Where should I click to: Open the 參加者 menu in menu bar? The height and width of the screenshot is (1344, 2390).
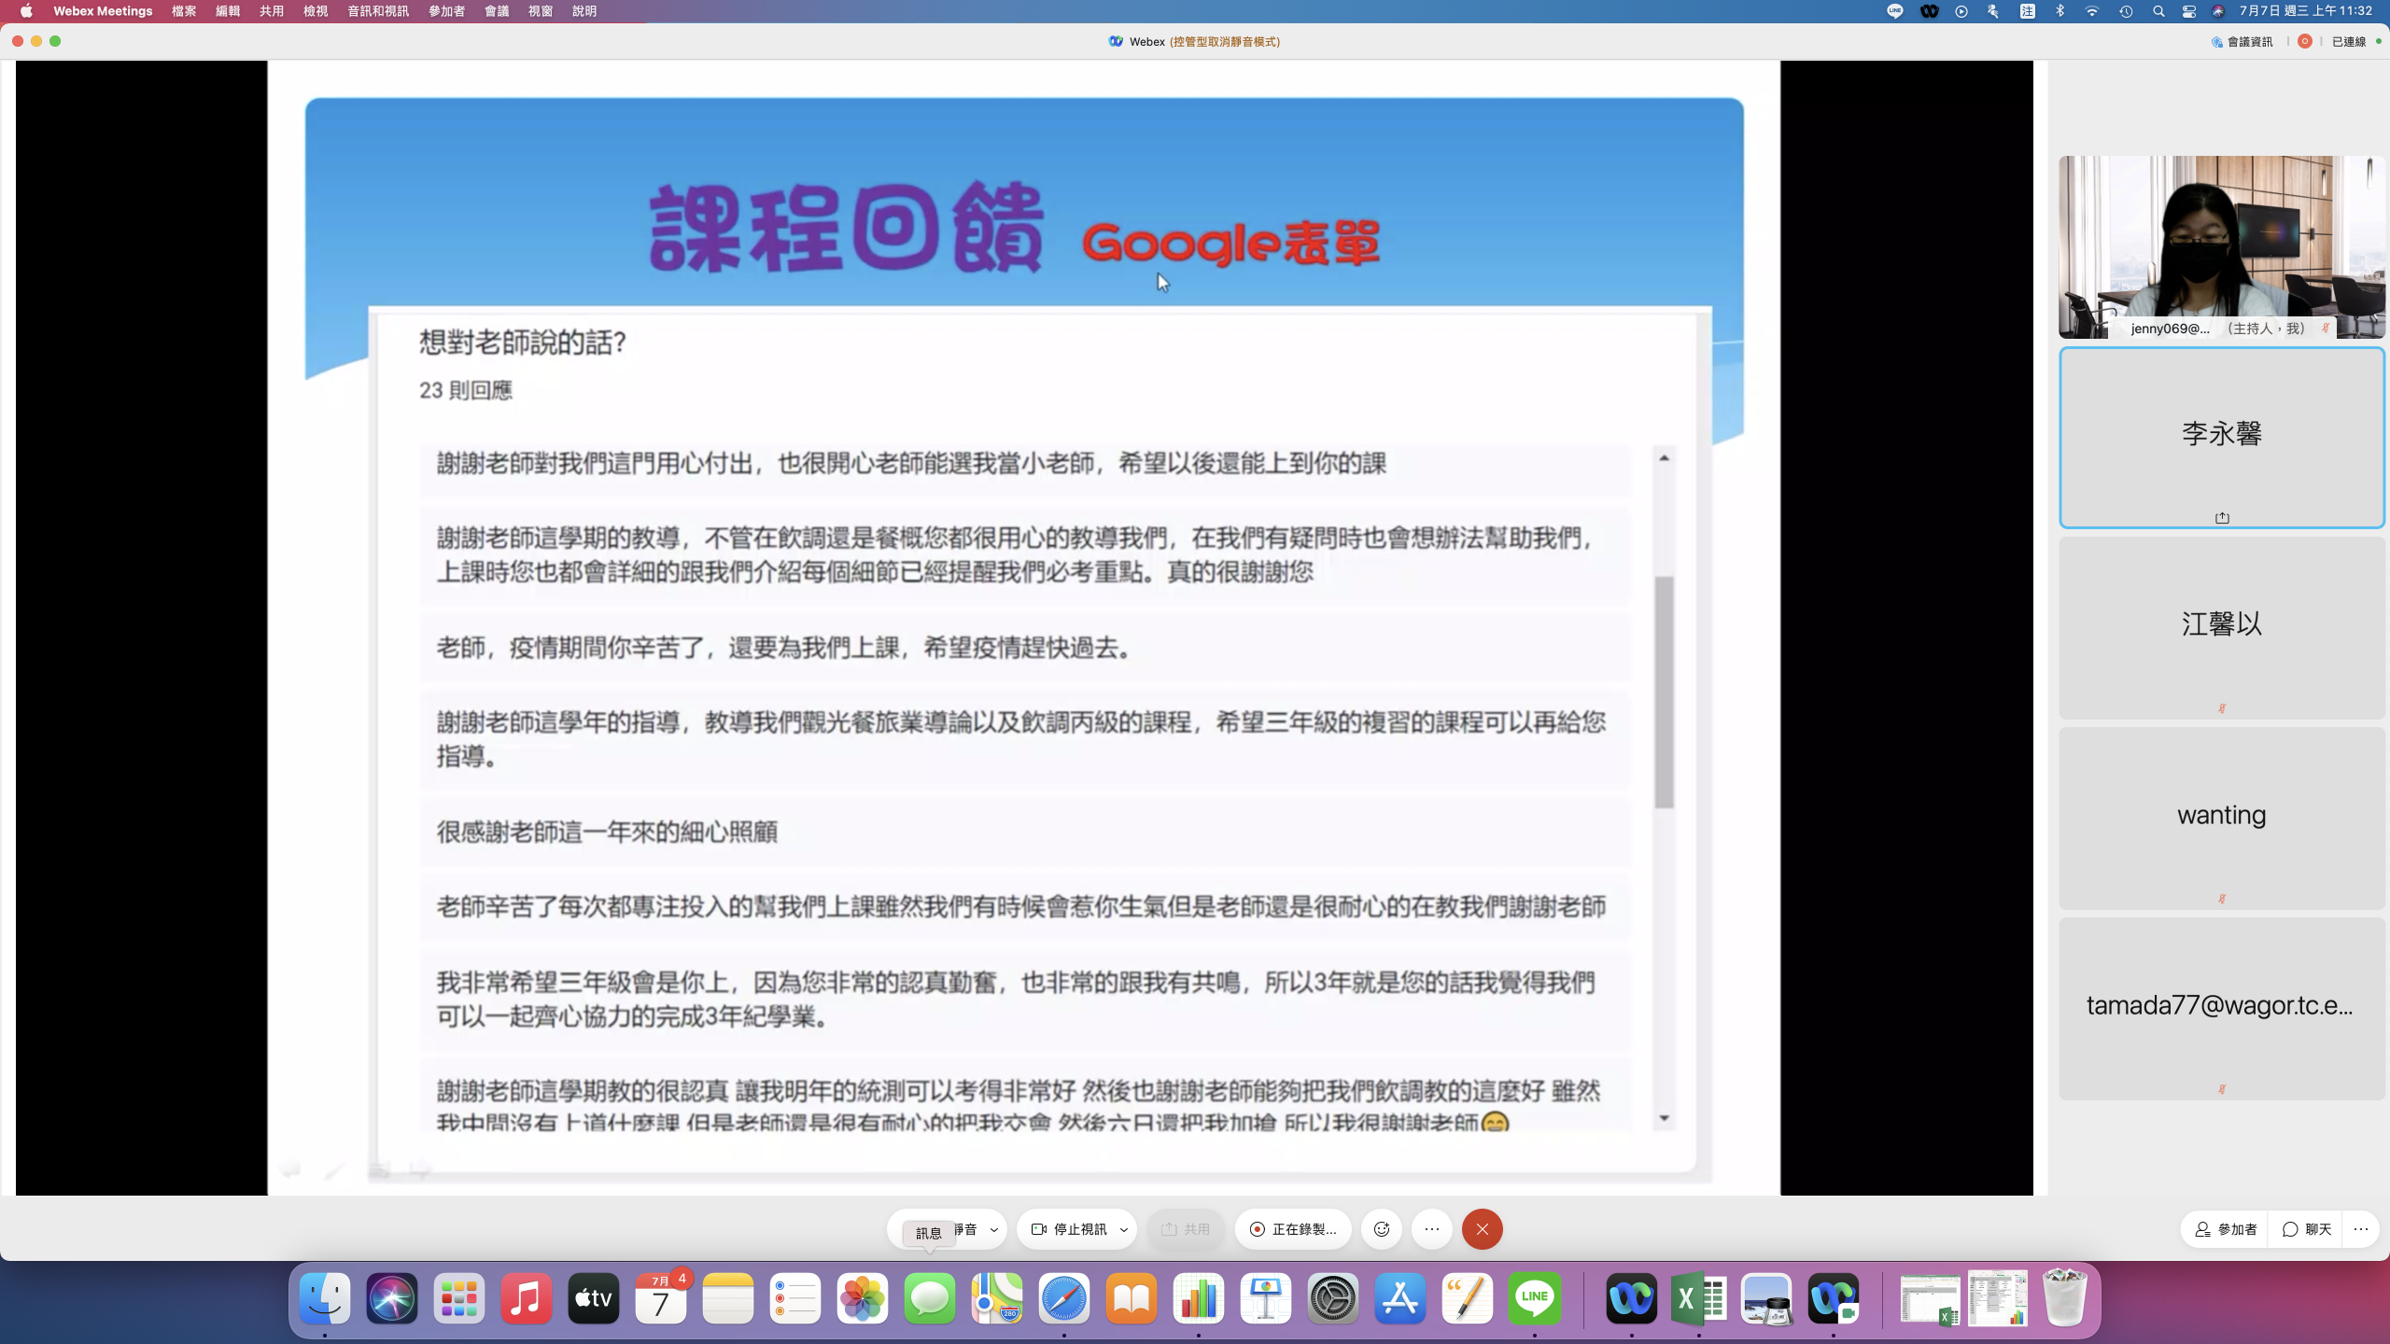click(x=446, y=11)
